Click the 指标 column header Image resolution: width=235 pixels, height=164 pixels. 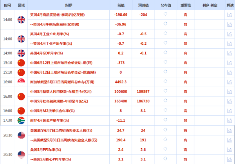(x=69, y=5)
